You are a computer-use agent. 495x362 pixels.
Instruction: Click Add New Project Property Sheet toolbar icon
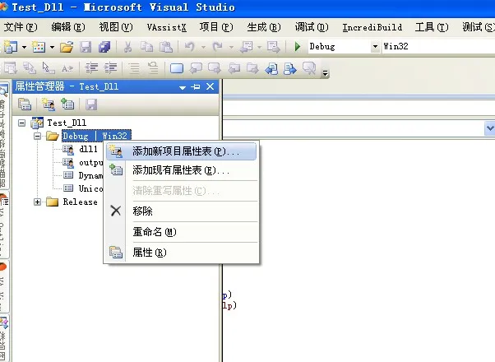coord(49,104)
